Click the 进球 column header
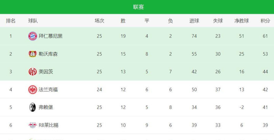274x140 pixels. [x=194, y=21]
